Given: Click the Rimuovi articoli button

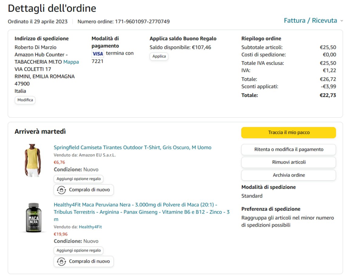Looking at the screenshot, I should (288, 162).
